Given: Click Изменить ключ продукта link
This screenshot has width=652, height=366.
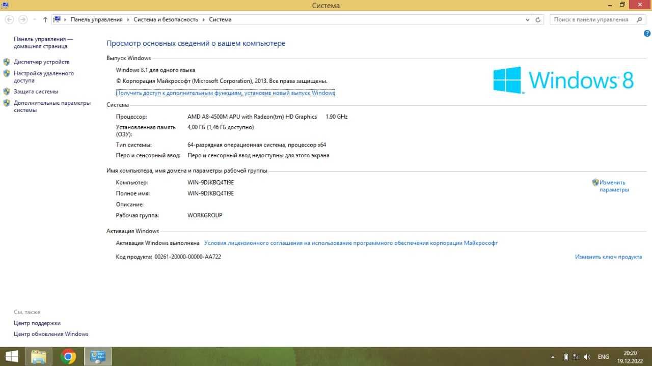Looking at the screenshot, I should point(608,257).
